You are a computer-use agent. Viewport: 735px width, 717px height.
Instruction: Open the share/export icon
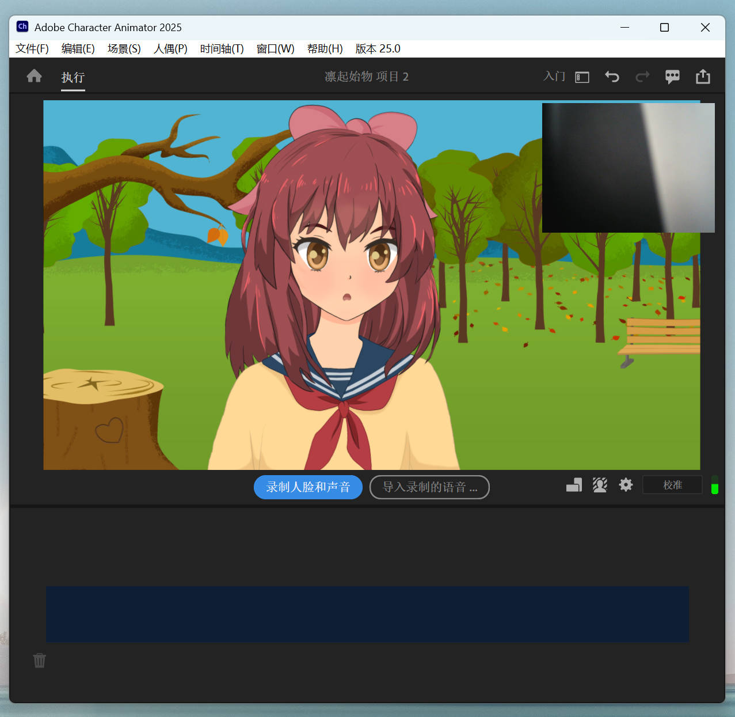703,77
